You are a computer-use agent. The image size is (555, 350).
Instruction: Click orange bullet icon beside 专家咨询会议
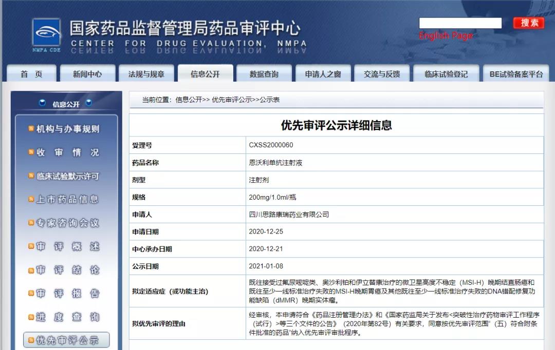[31, 222]
